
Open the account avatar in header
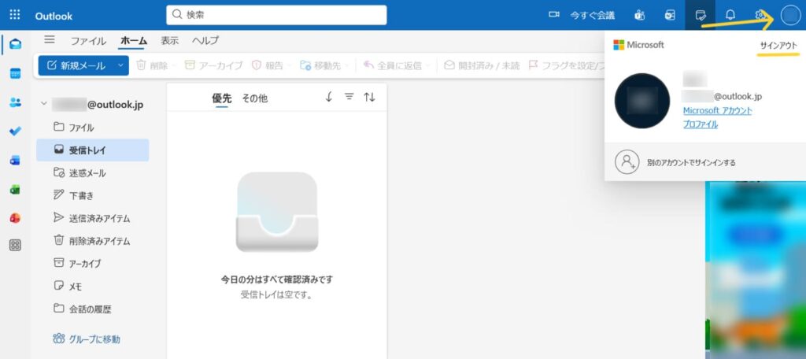790,16
